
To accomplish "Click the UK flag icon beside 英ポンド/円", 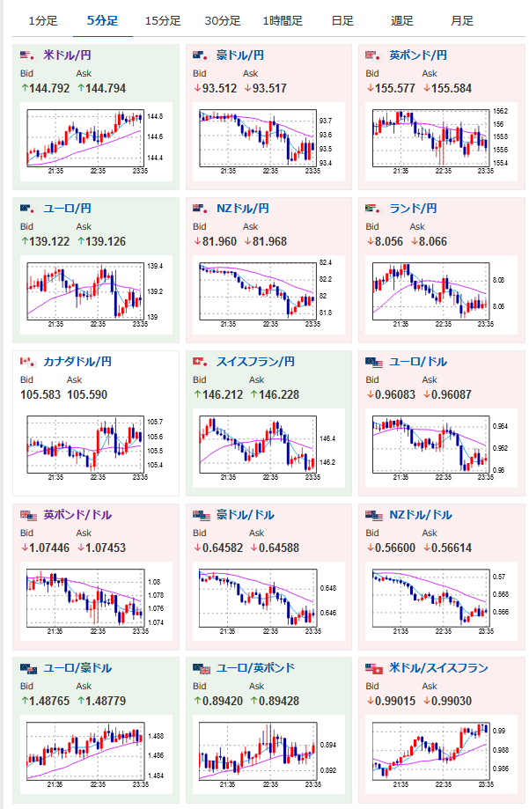I will coord(373,55).
